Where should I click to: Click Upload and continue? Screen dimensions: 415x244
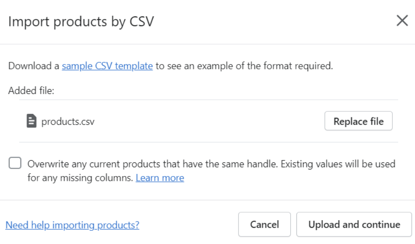[x=354, y=225]
